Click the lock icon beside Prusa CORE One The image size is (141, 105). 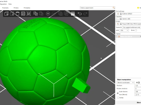121,24
